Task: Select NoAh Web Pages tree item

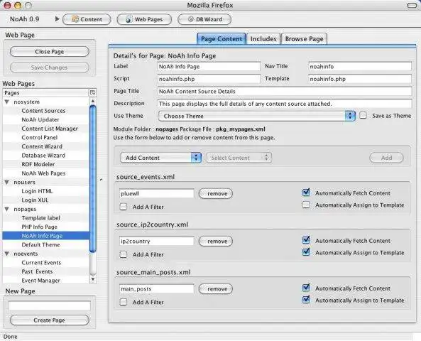Action: tap(43, 173)
